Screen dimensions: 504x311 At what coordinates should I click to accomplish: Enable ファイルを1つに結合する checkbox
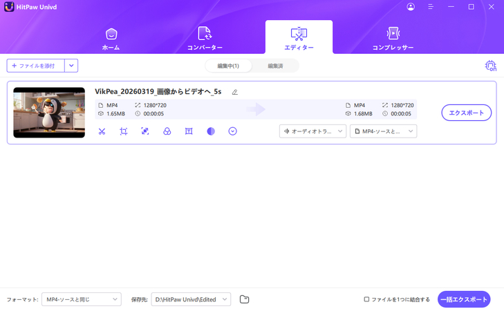coord(366,299)
